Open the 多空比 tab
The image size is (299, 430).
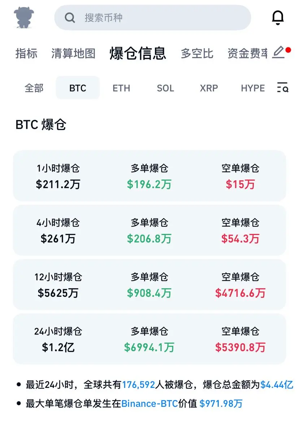[197, 53]
